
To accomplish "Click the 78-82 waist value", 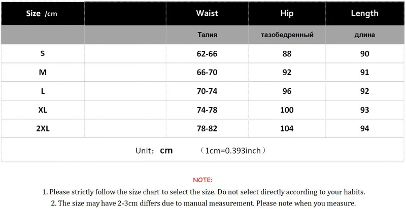I will point(207,128).
